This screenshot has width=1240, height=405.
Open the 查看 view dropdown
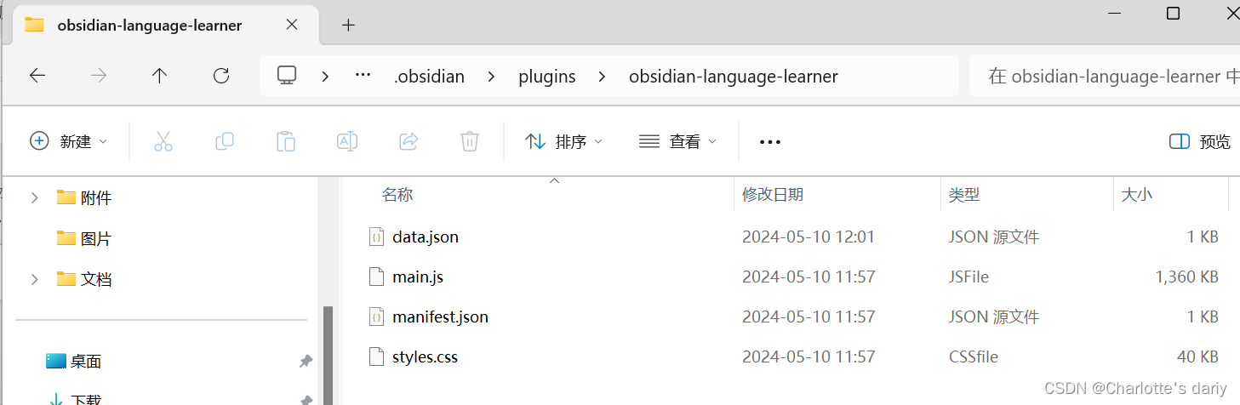pos(678,141)
